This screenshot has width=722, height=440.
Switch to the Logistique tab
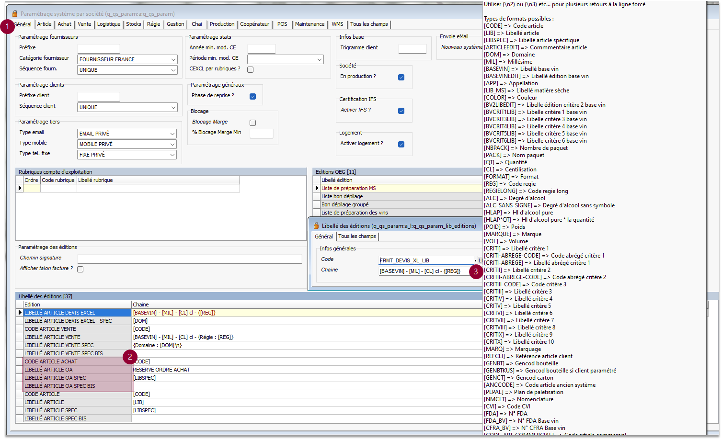[x=109, y=24]
